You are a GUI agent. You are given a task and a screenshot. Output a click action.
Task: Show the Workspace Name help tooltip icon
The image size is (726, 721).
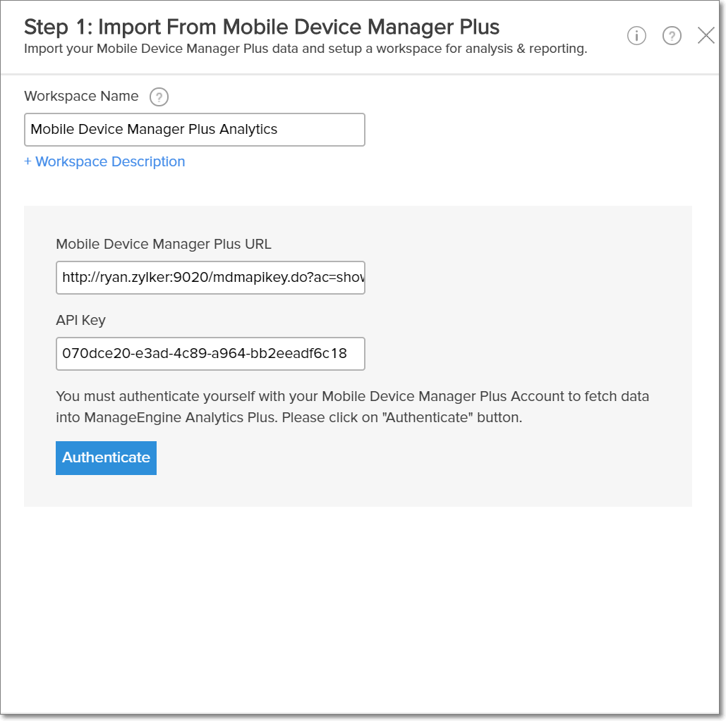(159, 97)
